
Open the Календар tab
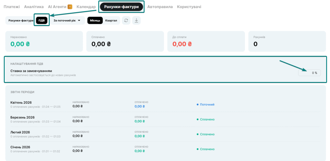[x=86, y=7]
